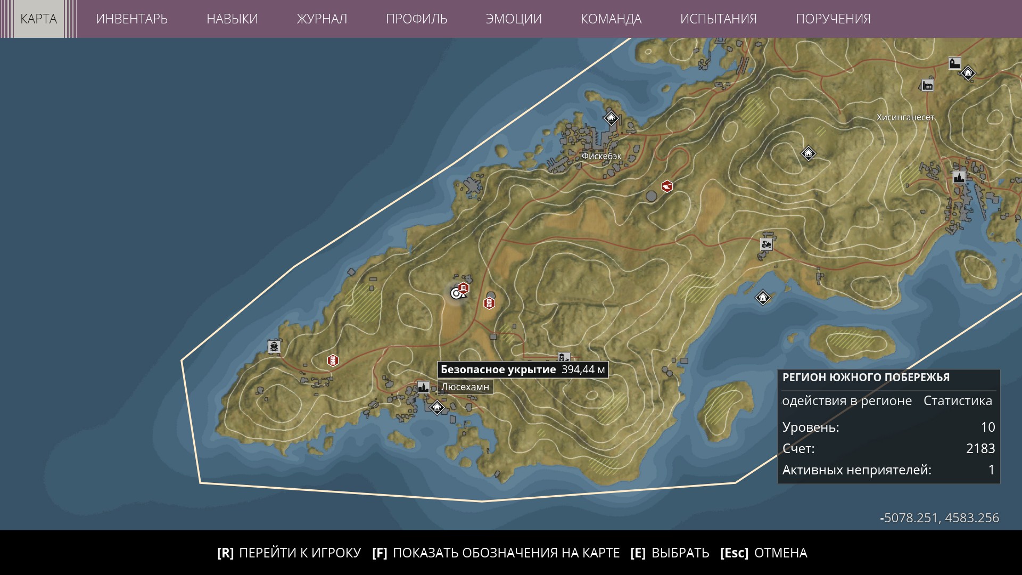The height and width of the screenshot is (575, 1022).
Task: Open the ПОРУЧЕНИЯ tab
Action: tap(833, 19)
